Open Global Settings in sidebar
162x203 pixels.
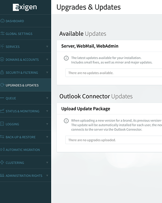coord(26,34)
